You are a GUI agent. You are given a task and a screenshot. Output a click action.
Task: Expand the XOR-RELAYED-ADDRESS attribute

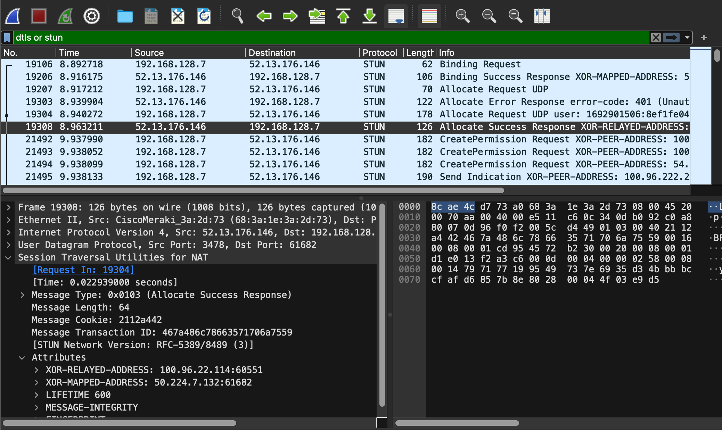(37, 370)
